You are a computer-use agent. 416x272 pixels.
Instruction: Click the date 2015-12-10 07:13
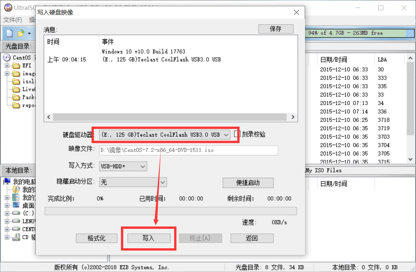tap(344, 103)
